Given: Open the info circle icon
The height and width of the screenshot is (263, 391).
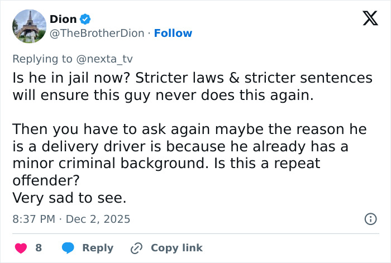Looking at the screenshot, I should coord(370,219).
